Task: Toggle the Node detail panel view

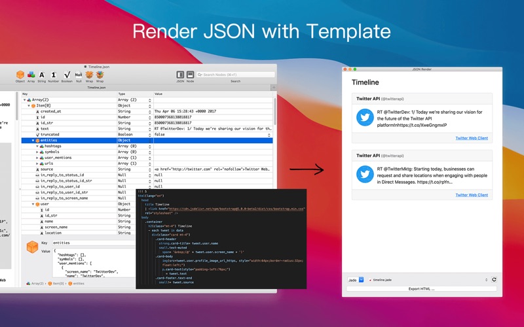Action: tap(190, 75)
